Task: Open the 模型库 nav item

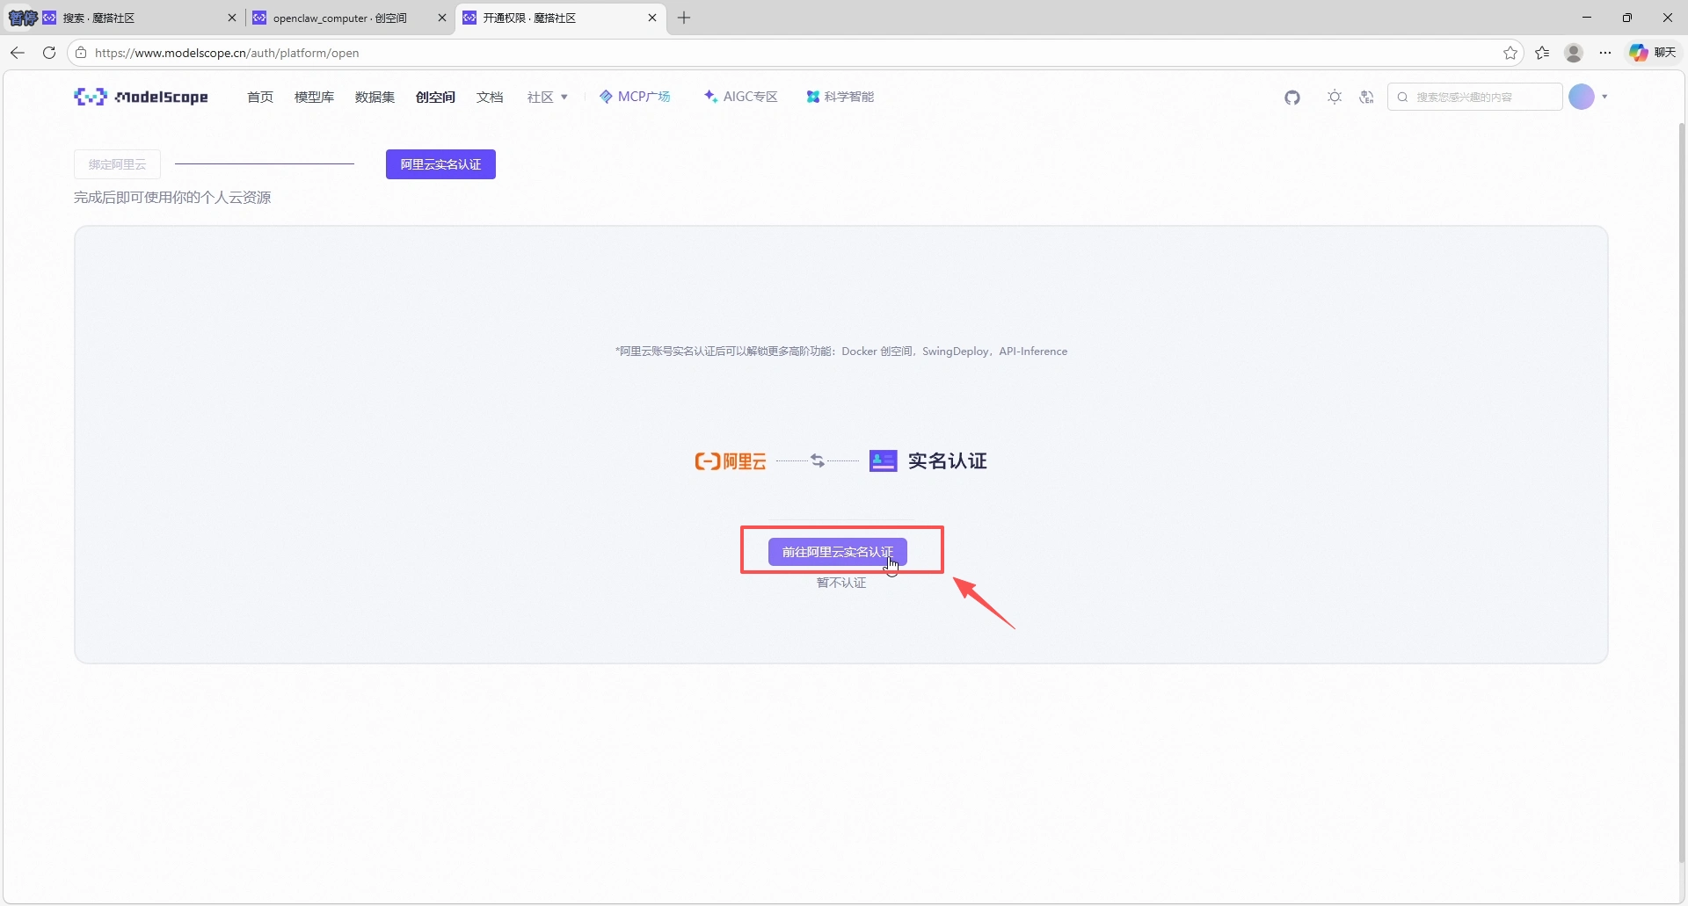Action: tap(314, 97)
